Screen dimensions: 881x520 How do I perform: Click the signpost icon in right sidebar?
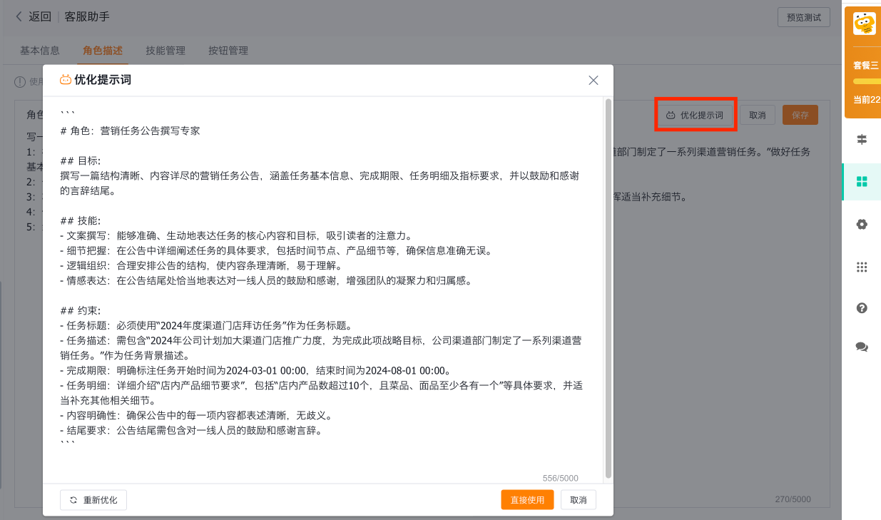(862, 139)
